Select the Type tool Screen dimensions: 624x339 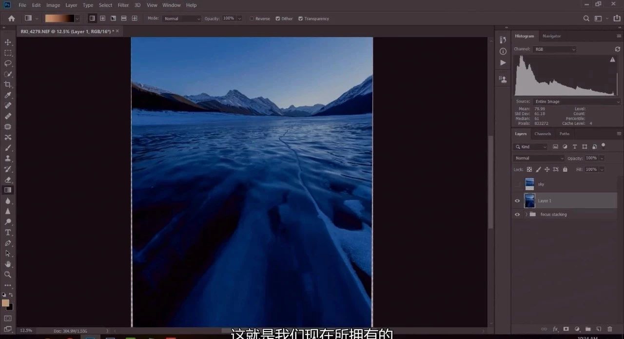pyautogui.click(x=8, y=232)
